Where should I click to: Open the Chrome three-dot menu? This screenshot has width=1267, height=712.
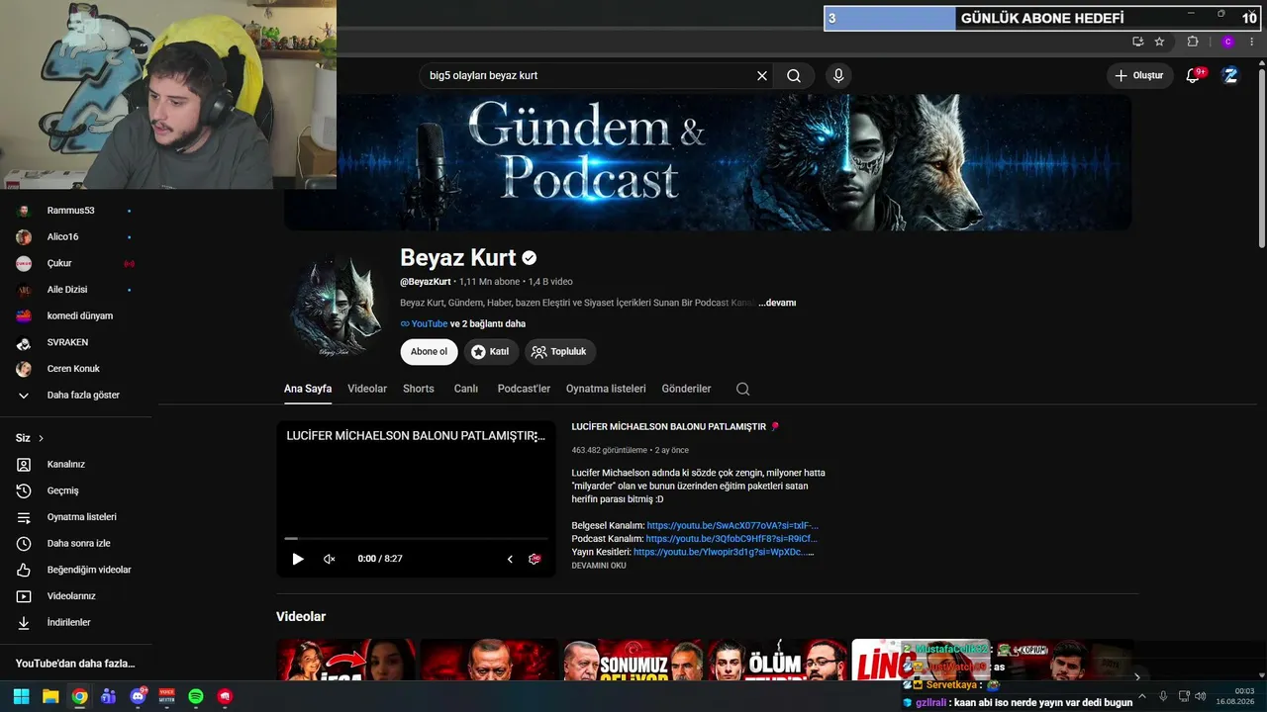1254,42
